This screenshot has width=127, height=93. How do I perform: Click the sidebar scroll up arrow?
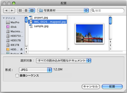tap(26, 49)
